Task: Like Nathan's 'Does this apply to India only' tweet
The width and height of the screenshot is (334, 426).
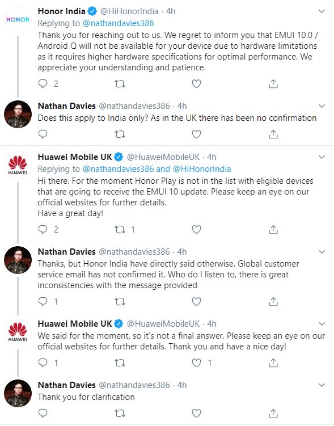Action: (x=196, y=134)
